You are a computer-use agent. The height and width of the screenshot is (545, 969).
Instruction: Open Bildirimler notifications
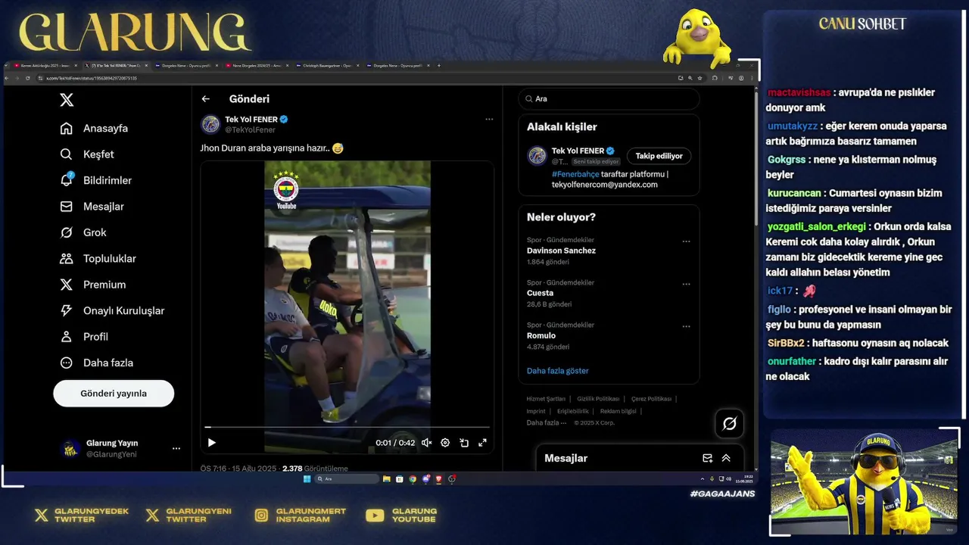pyautogui.click(x=95, y=180)
